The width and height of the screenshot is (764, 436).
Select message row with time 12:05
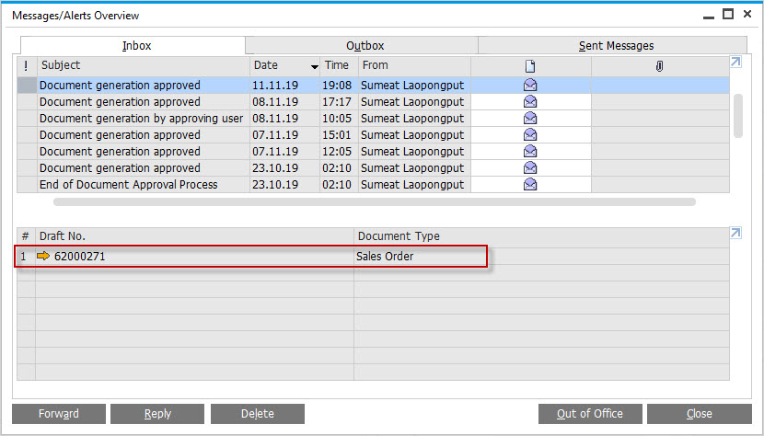click(373, 152)
